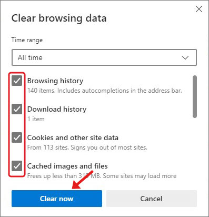Uncheck the Browsing history checkbox
Image resolution: width=209 pixels, height=217 pixels.
coord(17,81)
